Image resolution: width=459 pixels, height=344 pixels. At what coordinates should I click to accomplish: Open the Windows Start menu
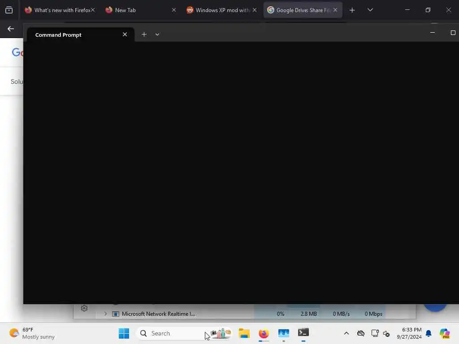coord(124,333)
